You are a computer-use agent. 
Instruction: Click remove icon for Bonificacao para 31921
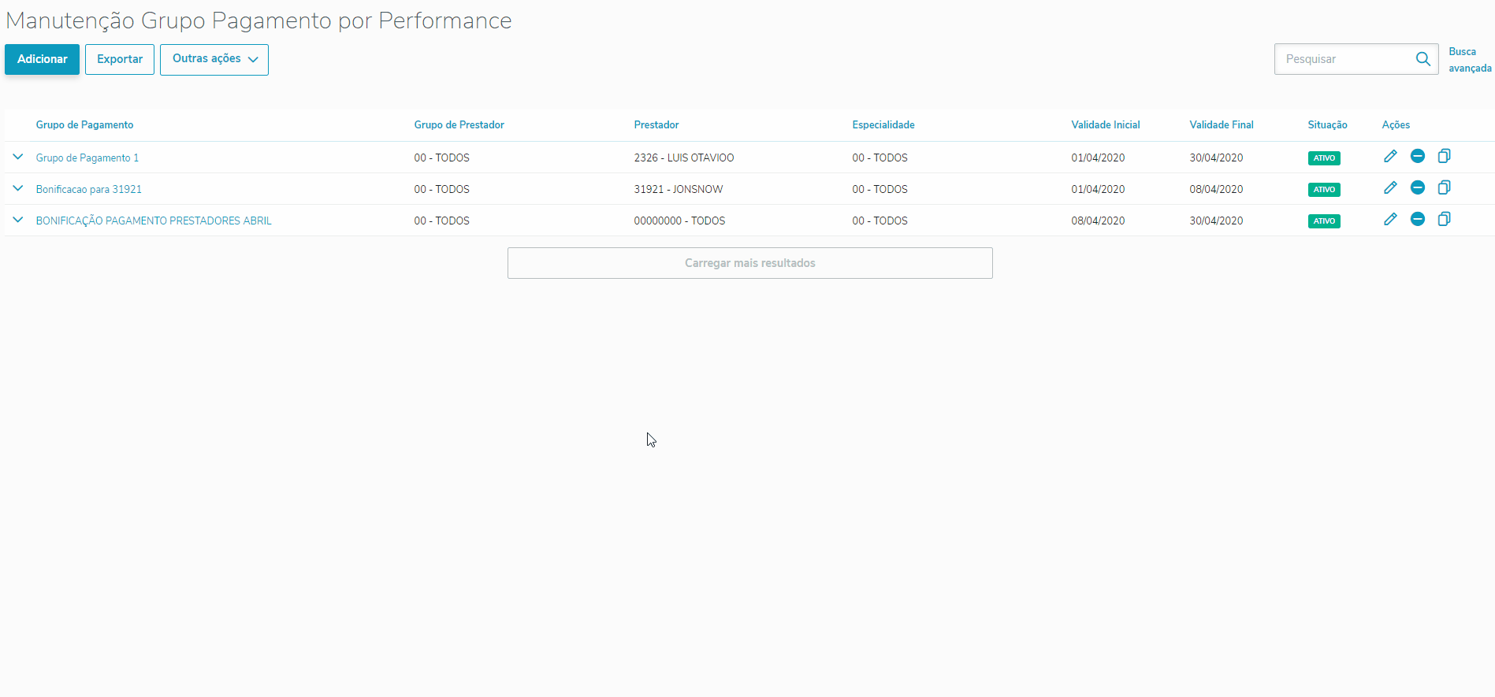pyautogui.click(x=1417, y=188)
